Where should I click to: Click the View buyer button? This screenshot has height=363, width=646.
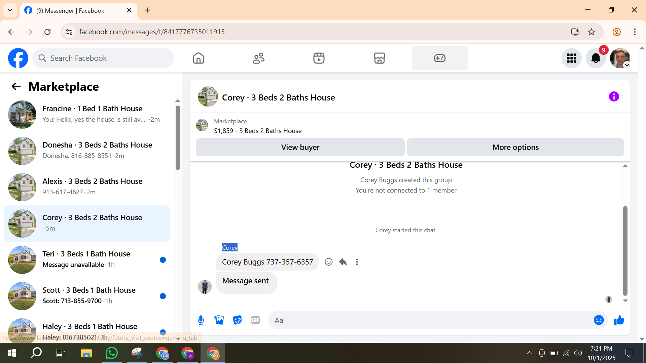click(x=300, y=147)
